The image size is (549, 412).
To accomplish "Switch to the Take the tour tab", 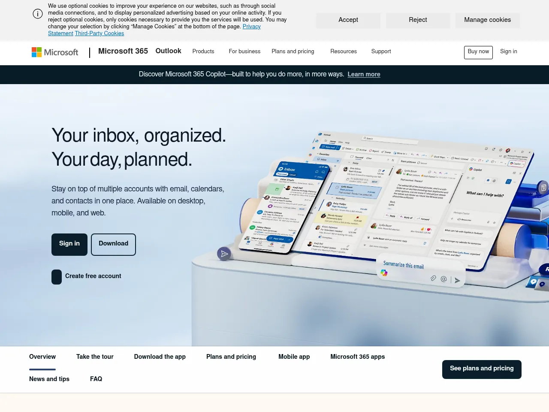I will 95,357.
